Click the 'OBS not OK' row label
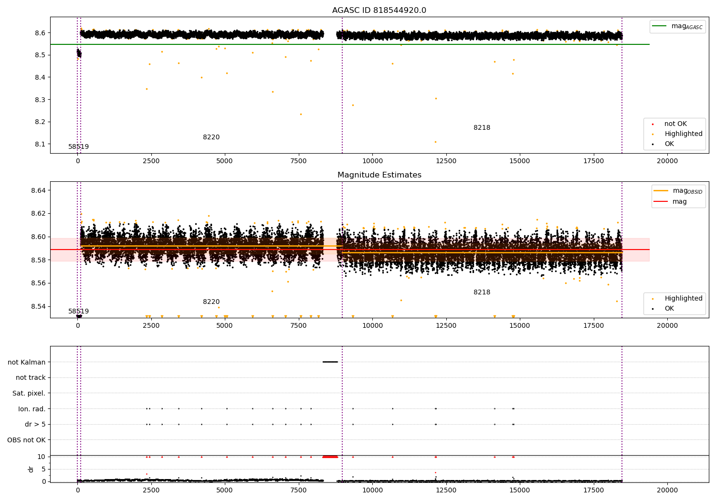The image size is (716, 501). (27, 440)
